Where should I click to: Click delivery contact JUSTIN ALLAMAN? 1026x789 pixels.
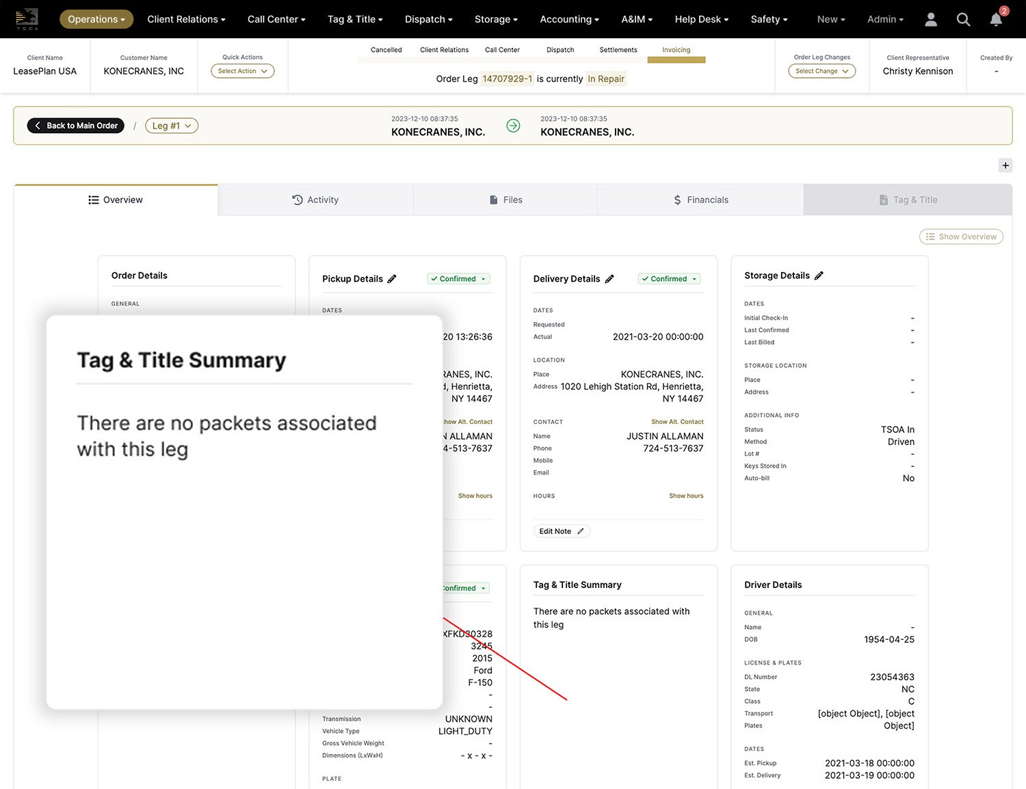pos(665,436)
